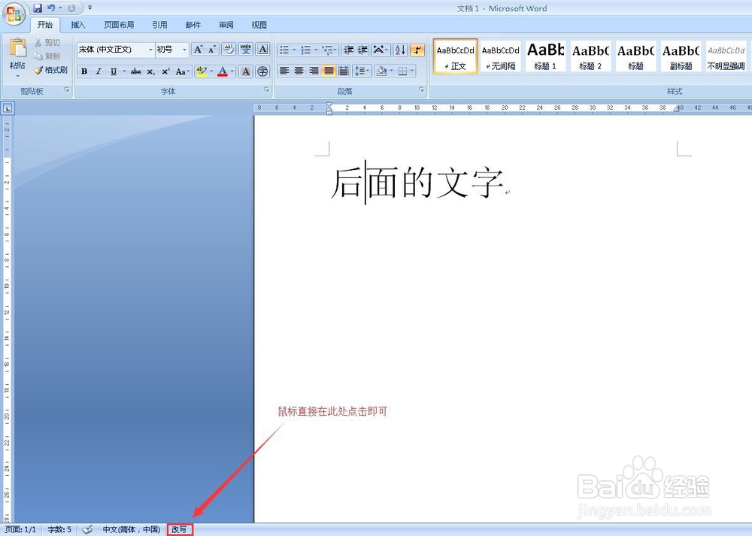Click the Grow Font icon
Viewport: 752px width, 536px height.
pyautogui.click(x=199, y=50)
